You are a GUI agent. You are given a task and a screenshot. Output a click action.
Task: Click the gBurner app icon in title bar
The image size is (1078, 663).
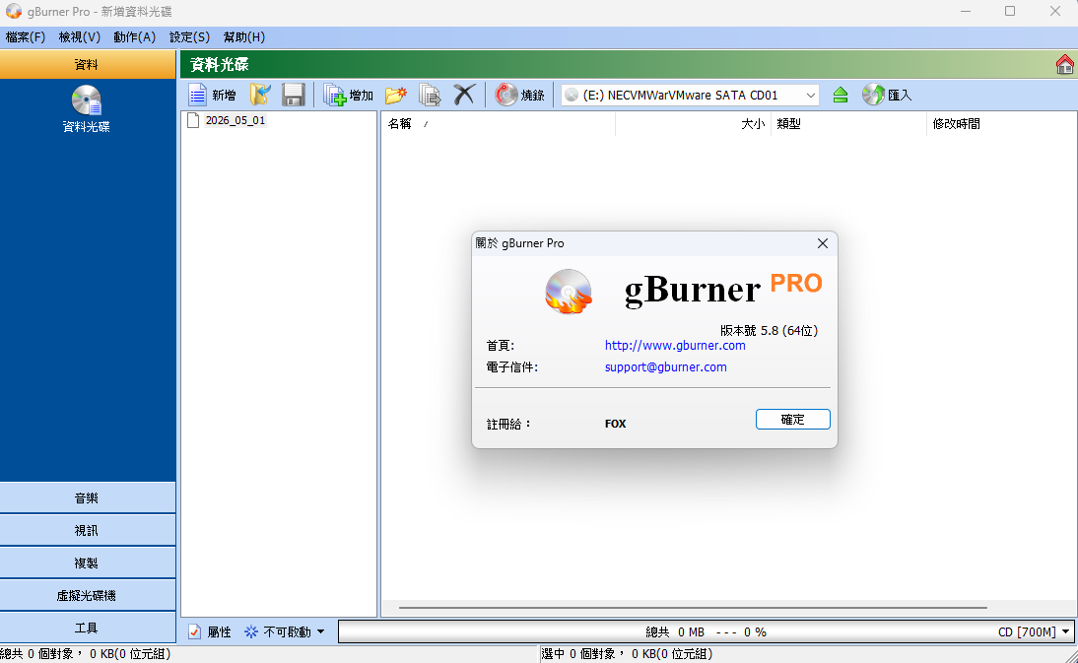pos(14,12)
